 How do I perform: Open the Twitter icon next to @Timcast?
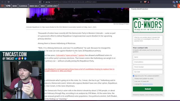point(16,59)
